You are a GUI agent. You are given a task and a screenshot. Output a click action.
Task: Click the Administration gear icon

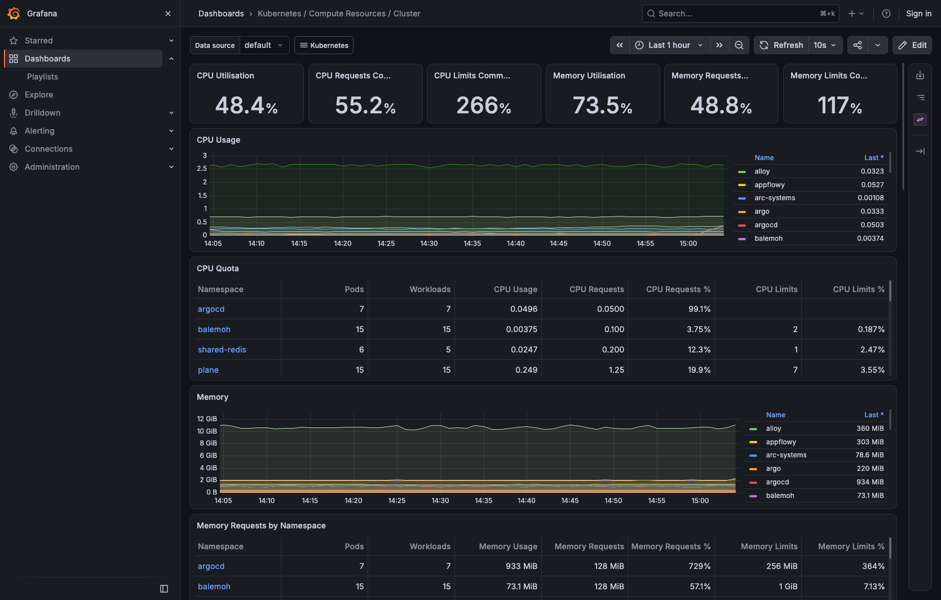tap(14, 167)
